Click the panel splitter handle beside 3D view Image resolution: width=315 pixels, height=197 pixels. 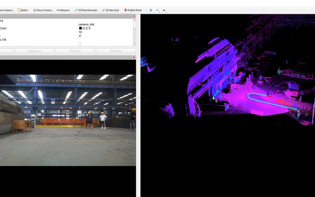coord(138,98)
